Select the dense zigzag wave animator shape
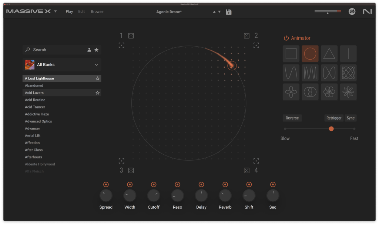 point(310,73)
